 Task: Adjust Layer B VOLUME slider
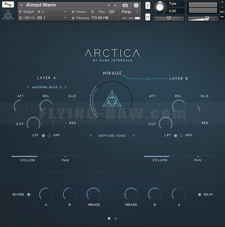pyautogui.click(x=160, y=156)
